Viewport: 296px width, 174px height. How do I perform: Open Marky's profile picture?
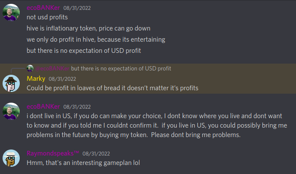[x=11, y=83]
